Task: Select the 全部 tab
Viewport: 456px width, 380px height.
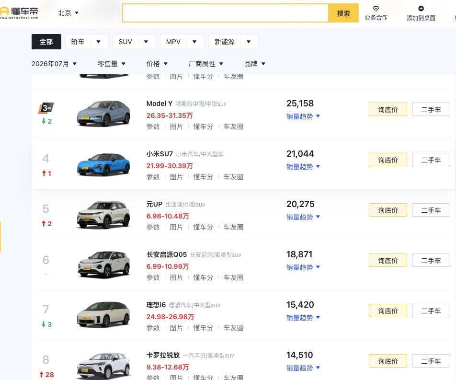Action: click(46, 42)
